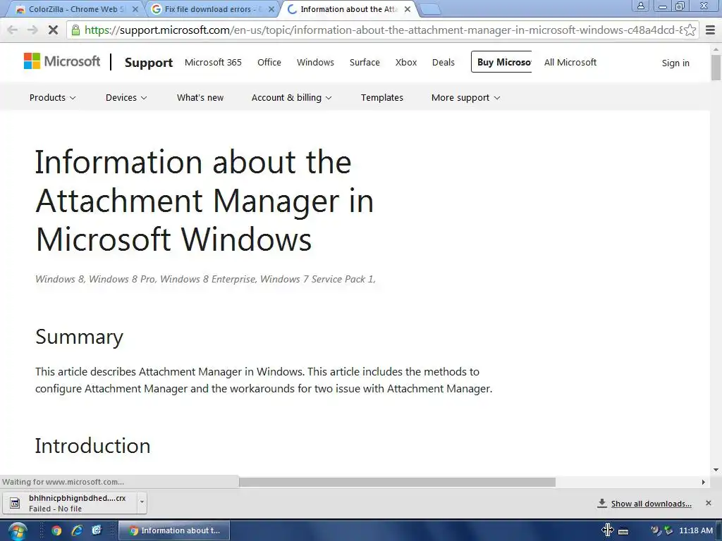
Task: Stop page loading with X button
Action: coord(53,30)
